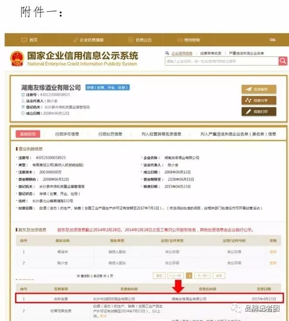Click the paper plane icon on 发送报告
289x321 pixels.
(x=248, y=89)
